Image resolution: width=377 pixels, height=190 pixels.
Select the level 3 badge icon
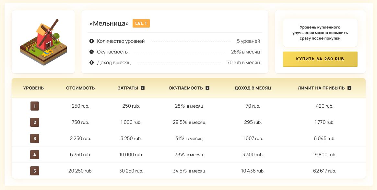(x=35, y=138)
